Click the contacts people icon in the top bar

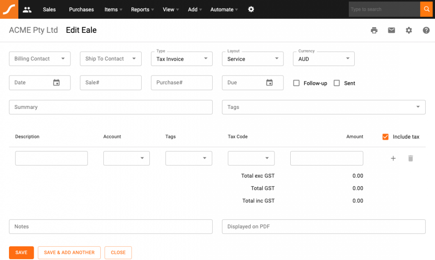pos(27,9)
